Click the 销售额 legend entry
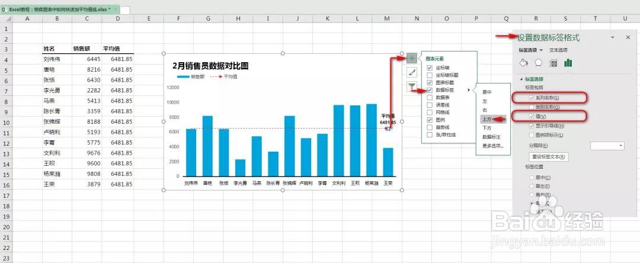Viewport: 640px width, 263px height. [x=191, y=76]
